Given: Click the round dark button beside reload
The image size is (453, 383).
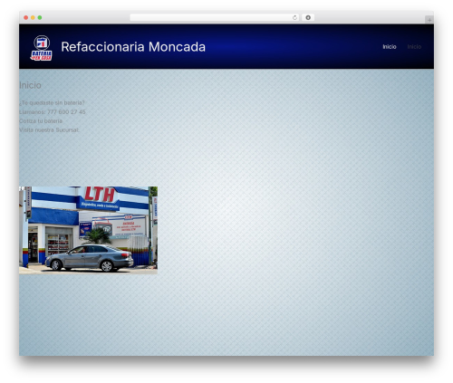Looking at the screenshot, I should tap(308, 17).
